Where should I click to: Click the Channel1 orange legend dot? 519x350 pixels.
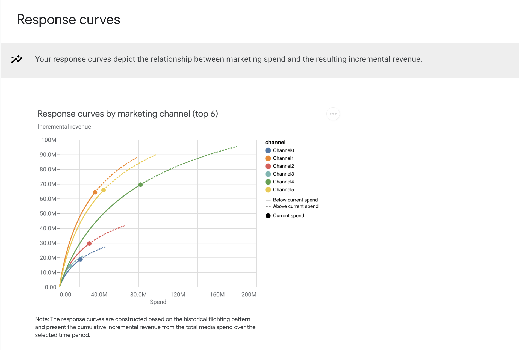pyautogui.click(x=268, y=158)
